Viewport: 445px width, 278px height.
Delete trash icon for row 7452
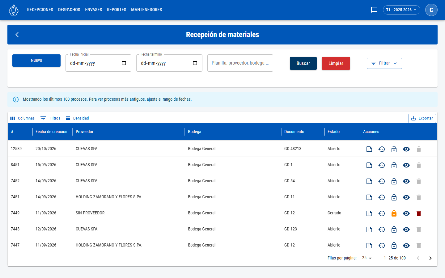click(x=419, y=181)
